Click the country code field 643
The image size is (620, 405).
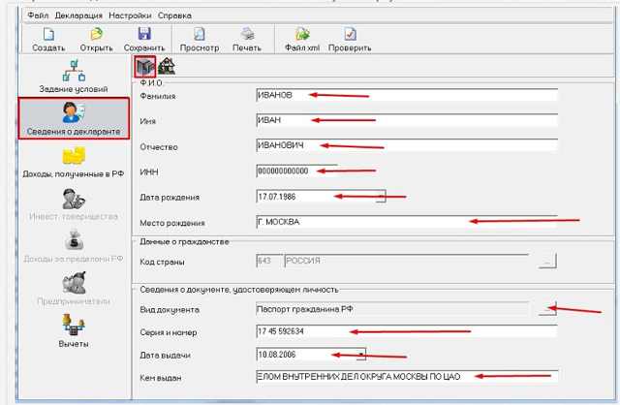pyautogui.click(x=269, y=261)
